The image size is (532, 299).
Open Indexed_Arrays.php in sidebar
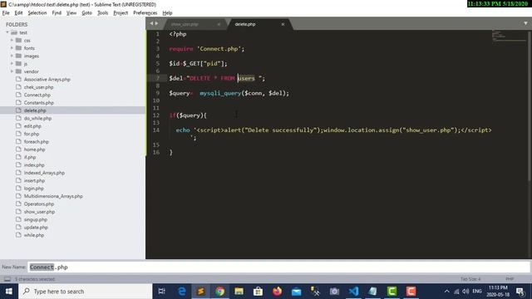(44, 173)
